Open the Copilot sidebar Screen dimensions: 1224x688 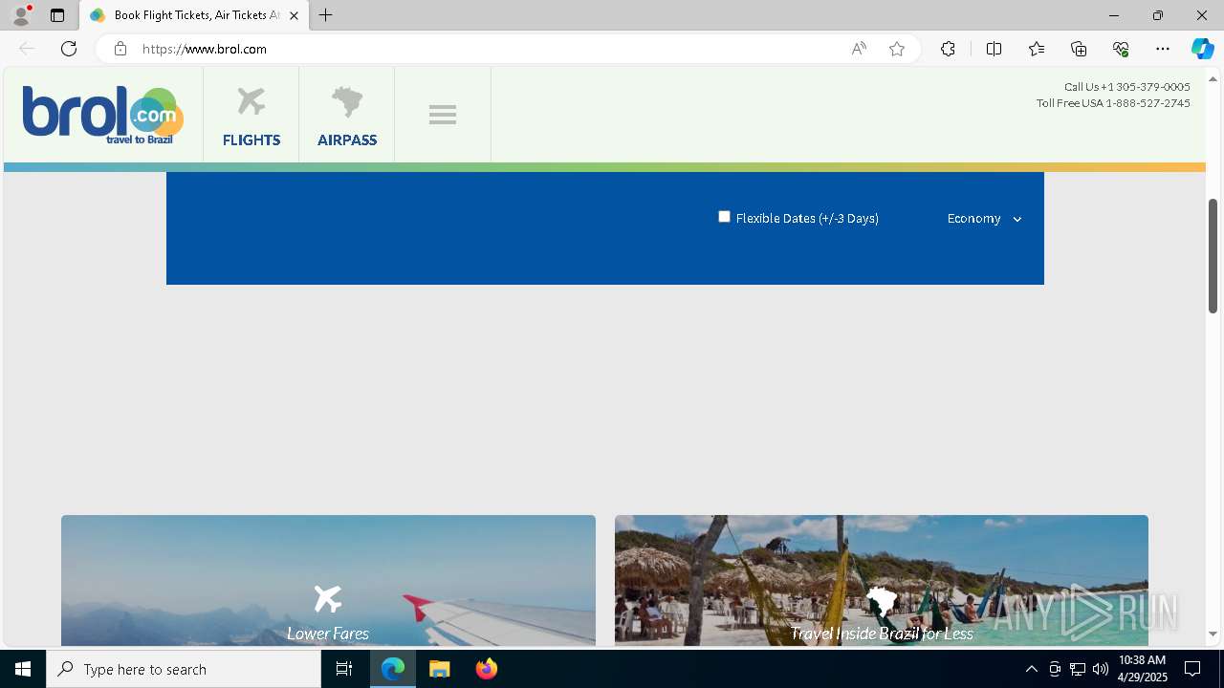pos(1202,49)
